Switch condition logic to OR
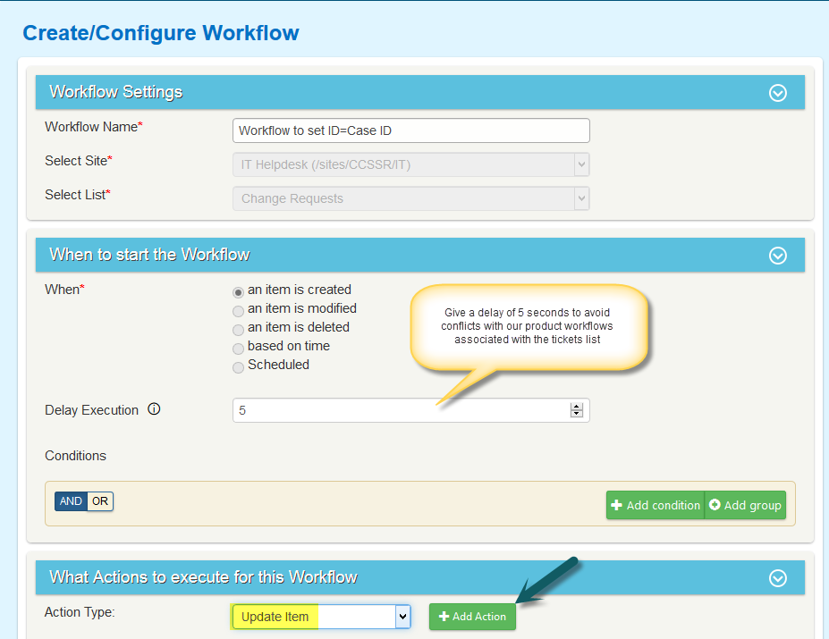The height and width of the screenshot is (639, 829). pyautogui.click(x=100, y=501)
